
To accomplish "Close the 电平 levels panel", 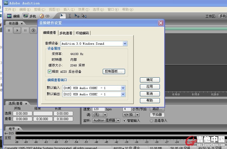I will click(x=18, y=129).
